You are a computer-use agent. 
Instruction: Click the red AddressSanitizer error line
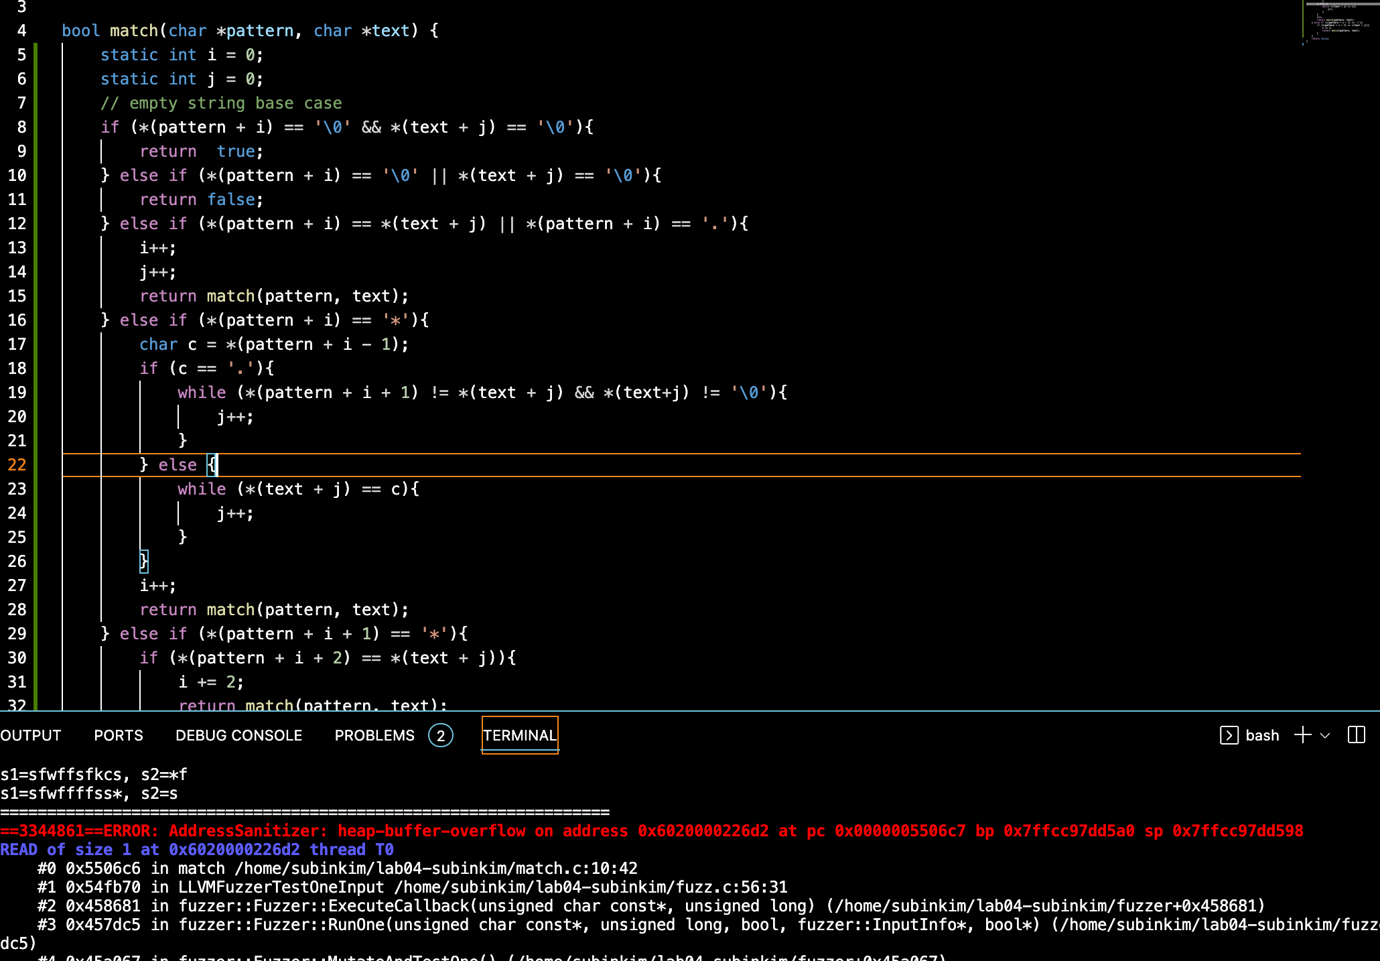(x=651, y=831)
